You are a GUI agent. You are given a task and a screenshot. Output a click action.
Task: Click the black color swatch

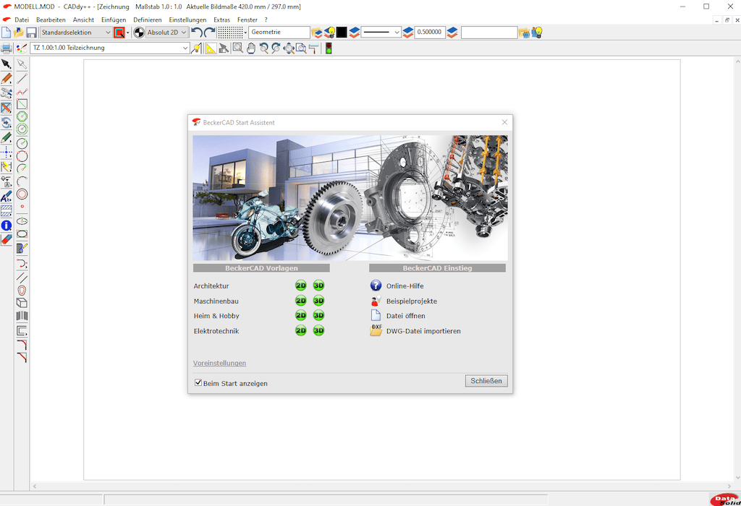[342, 33]
